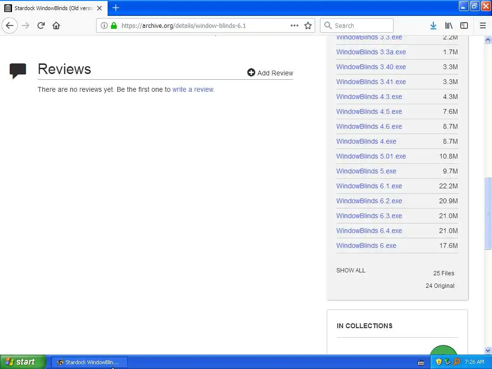Click inside the Search box
Viewport: 492px width, 369px height.
pos(357,25)
